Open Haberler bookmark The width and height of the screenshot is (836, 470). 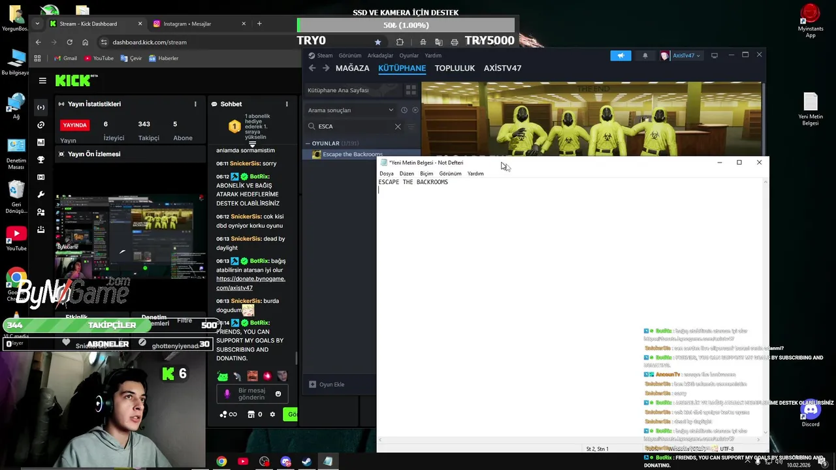click(163, 58)
